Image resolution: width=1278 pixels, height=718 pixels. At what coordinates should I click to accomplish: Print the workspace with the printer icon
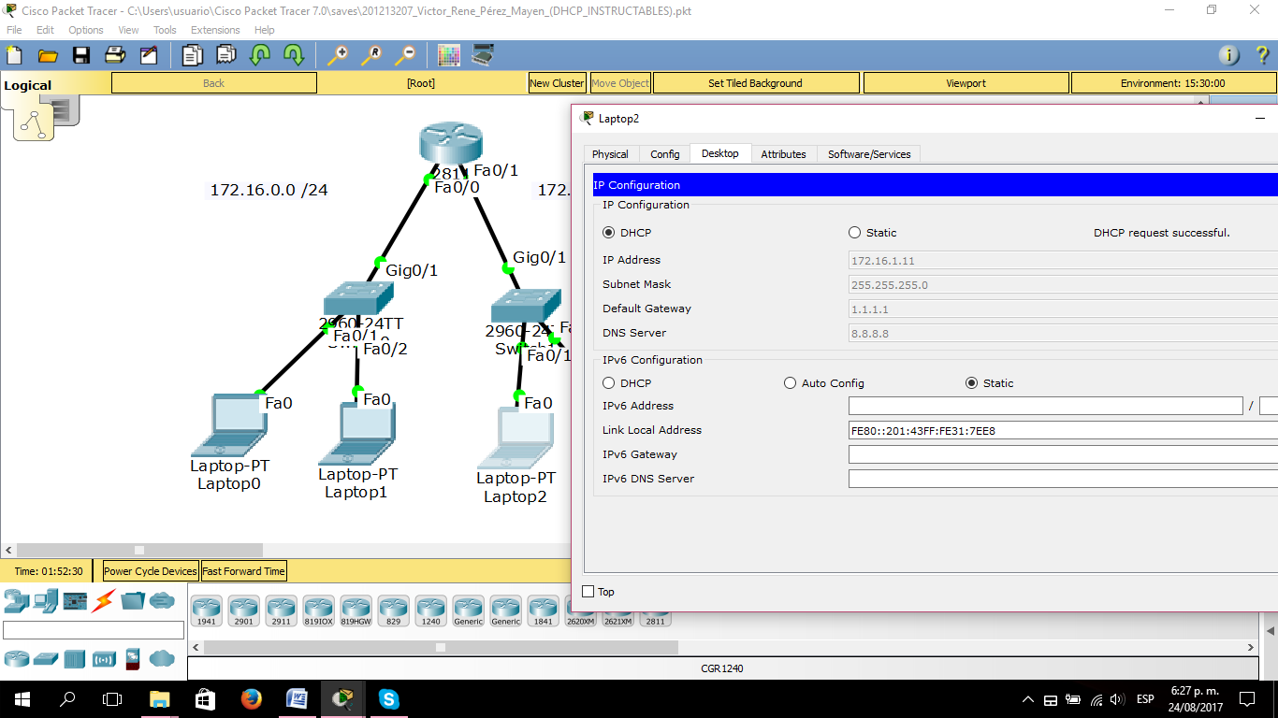point(115,55)
